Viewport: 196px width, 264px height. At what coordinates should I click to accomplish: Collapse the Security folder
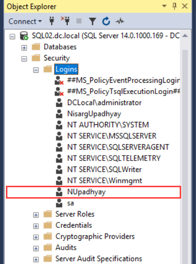[x=24, y=59]
